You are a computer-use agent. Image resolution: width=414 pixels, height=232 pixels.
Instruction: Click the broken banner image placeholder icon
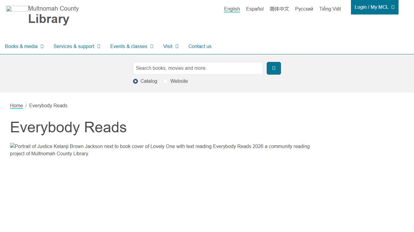click(12, 146)
